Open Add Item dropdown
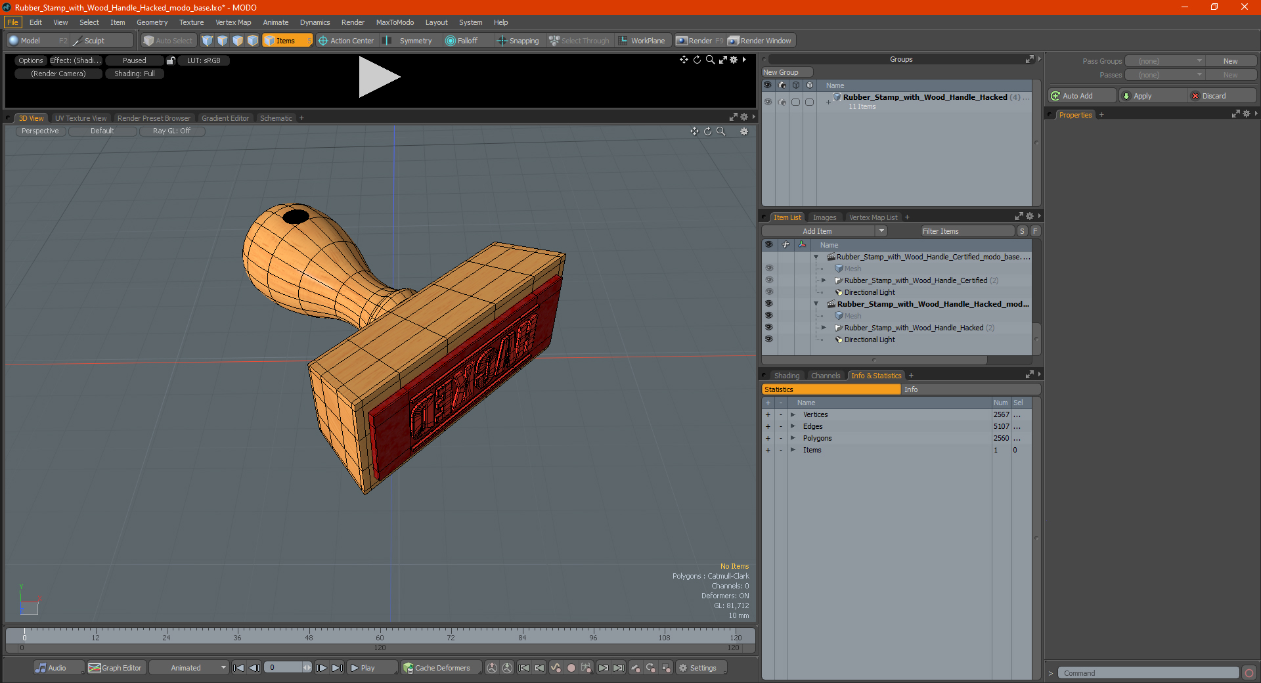1261x683 pixels. click(x=824, y=231)
